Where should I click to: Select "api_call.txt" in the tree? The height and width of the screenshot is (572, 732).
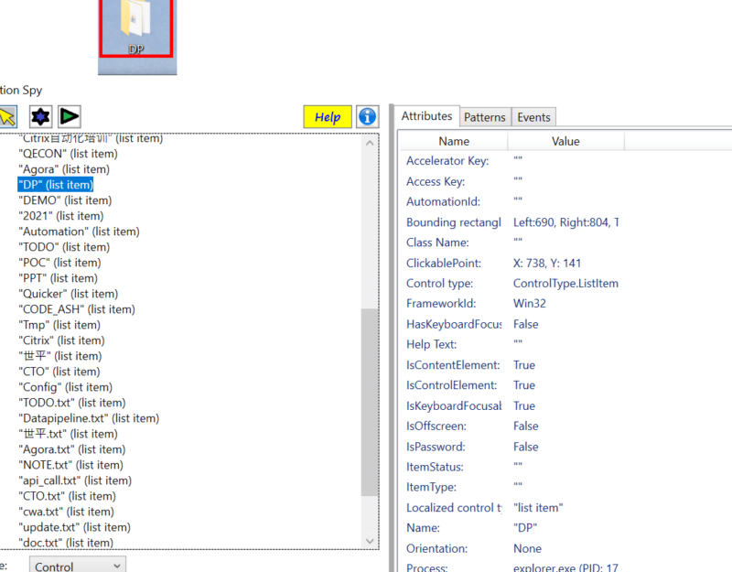75,480
